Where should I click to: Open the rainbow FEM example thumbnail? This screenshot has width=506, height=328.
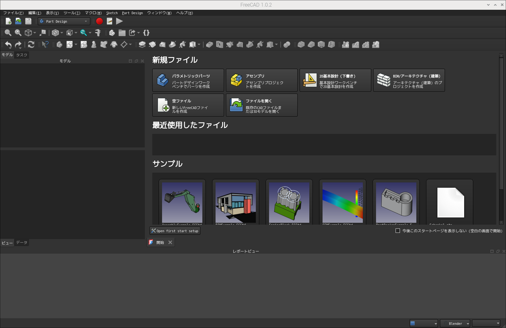coord(343,203)
